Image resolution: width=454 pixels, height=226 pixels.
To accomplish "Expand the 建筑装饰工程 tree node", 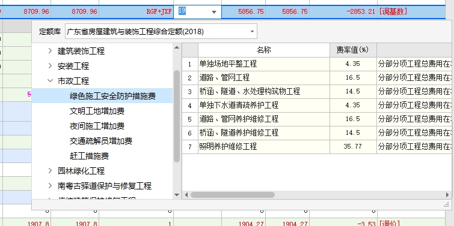I will (51, 51).
